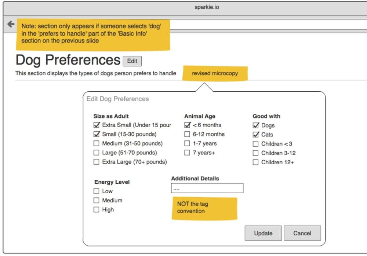Cancel the Edit Dog Preferences dialog
The image size is (367, 256).
click(x=302, y=233)
